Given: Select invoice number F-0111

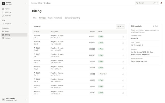Looking at the screenshot, I should (x=37, y=92).
